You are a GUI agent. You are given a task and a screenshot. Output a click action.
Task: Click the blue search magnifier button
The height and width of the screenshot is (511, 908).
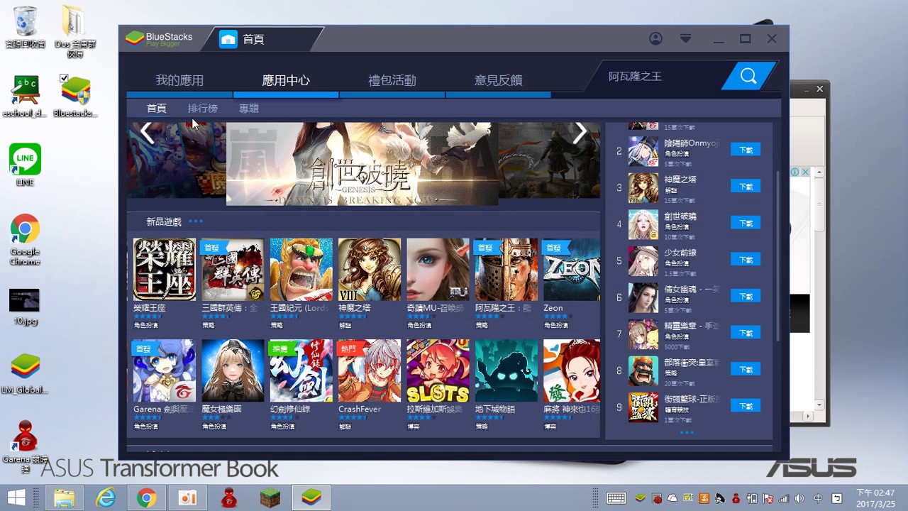click(748, 77)
